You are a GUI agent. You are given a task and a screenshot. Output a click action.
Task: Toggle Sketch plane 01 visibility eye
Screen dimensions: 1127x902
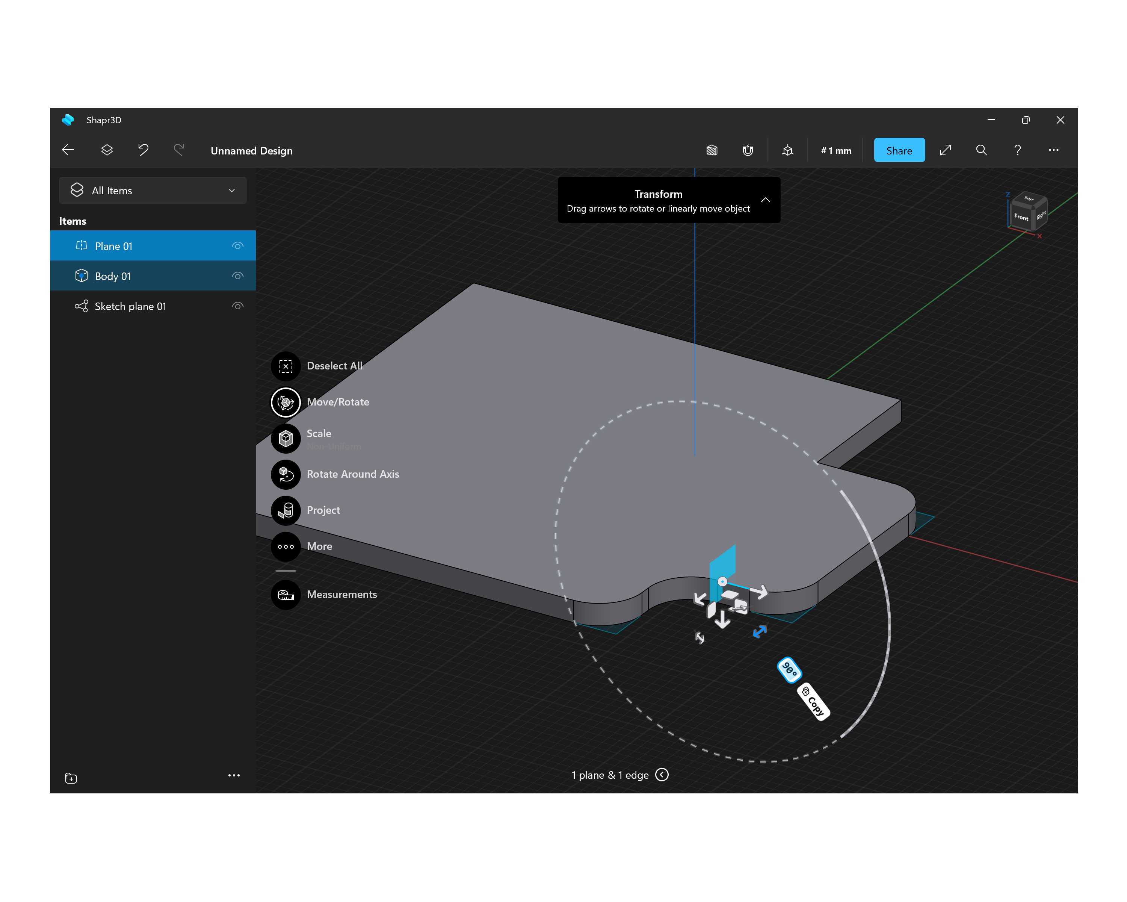pyautogui.click(x=238, y=306)
